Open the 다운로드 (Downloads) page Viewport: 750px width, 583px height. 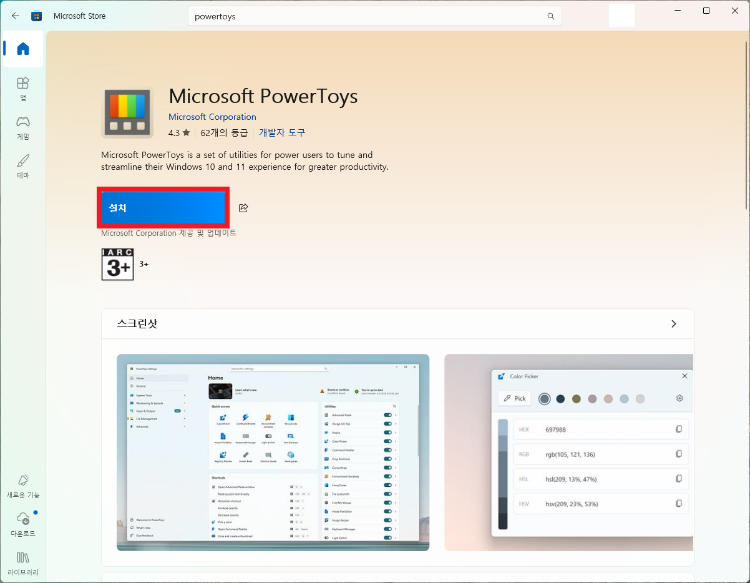(23, 525)
